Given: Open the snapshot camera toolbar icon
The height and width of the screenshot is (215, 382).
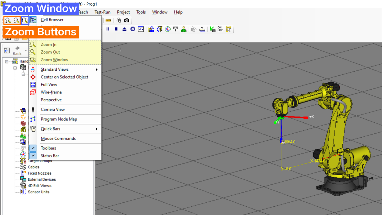Looking at the screenshot, I should (x=127, y=20).
